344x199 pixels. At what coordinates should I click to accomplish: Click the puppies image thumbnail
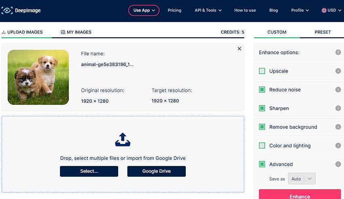tap(38, 77)
